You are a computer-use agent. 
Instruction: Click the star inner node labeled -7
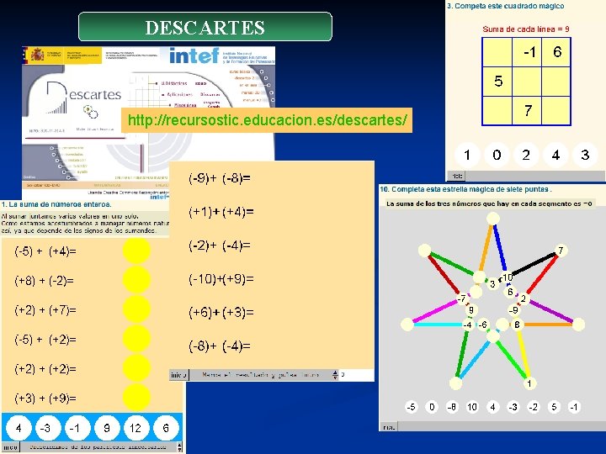(462, 298)
